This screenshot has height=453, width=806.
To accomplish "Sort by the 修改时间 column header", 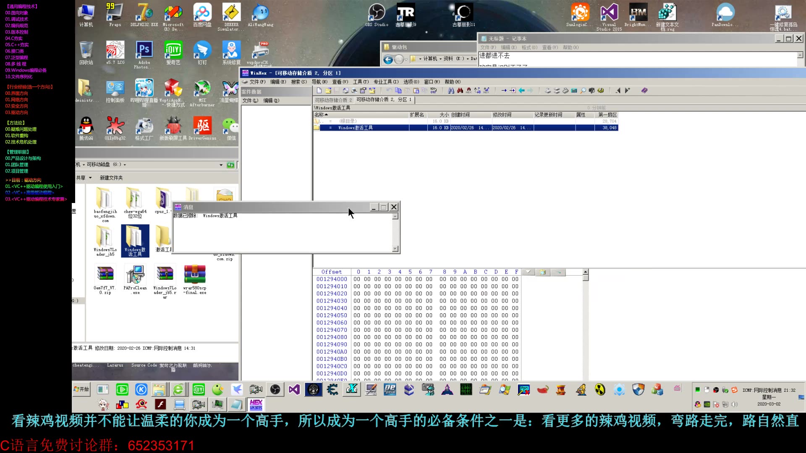I will click(502, 115).
